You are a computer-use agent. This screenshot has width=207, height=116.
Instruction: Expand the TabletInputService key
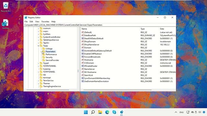[38, 40]
